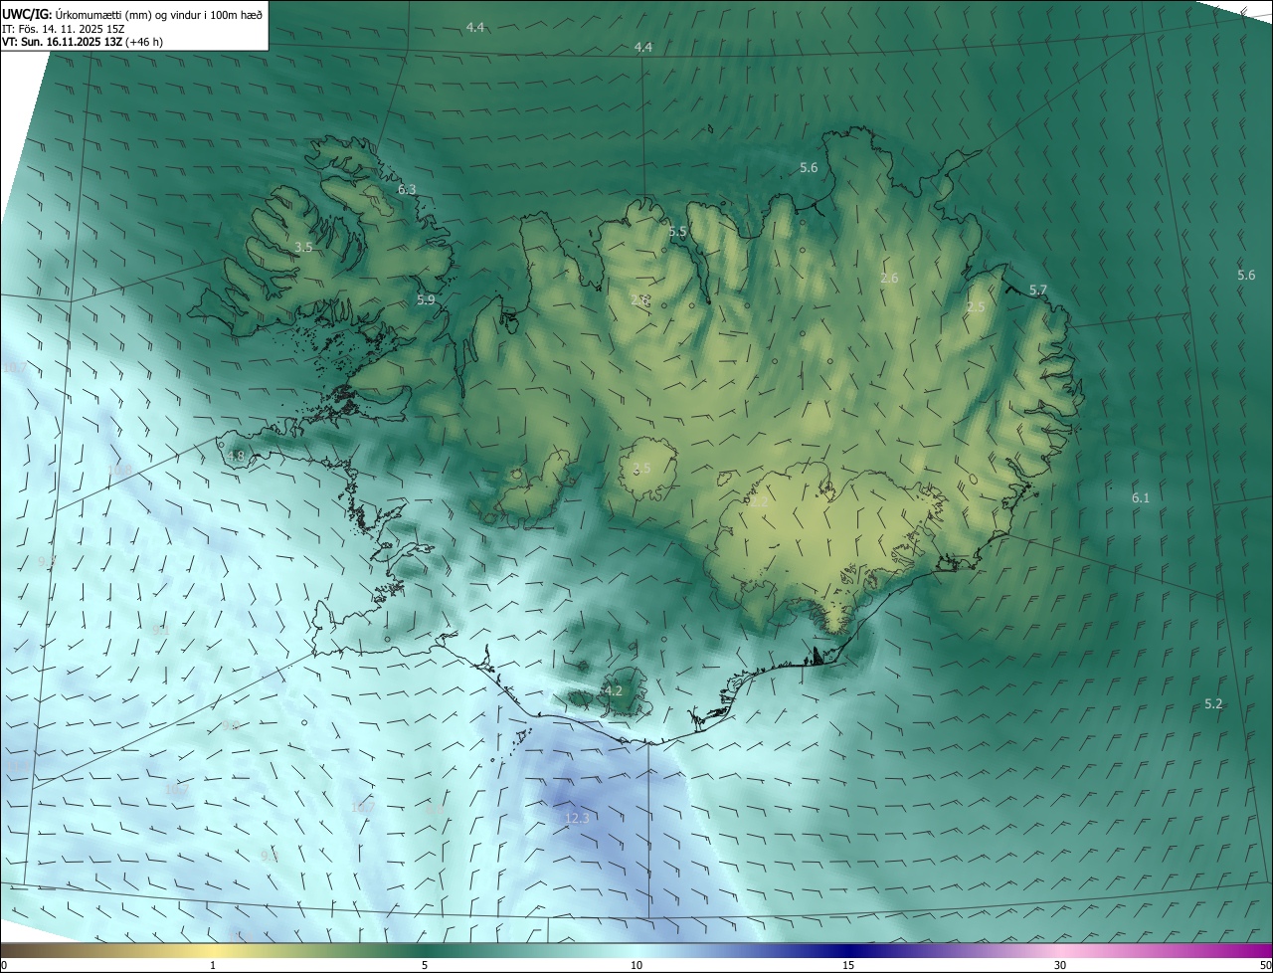Select the 6.1 value off the east coast
The width and height of the screenshot is (1273, 973).
(x=1140, y=497)
